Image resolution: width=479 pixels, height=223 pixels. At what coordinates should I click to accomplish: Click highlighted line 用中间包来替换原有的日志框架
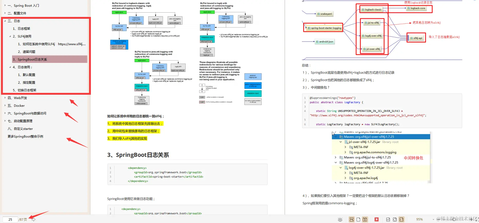tap(133, 131)
